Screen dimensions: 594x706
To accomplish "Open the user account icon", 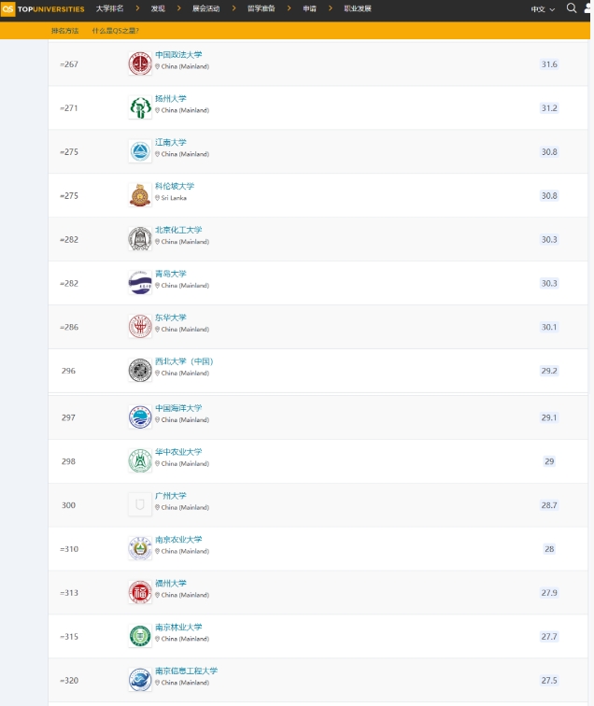I will coord(587,8).
